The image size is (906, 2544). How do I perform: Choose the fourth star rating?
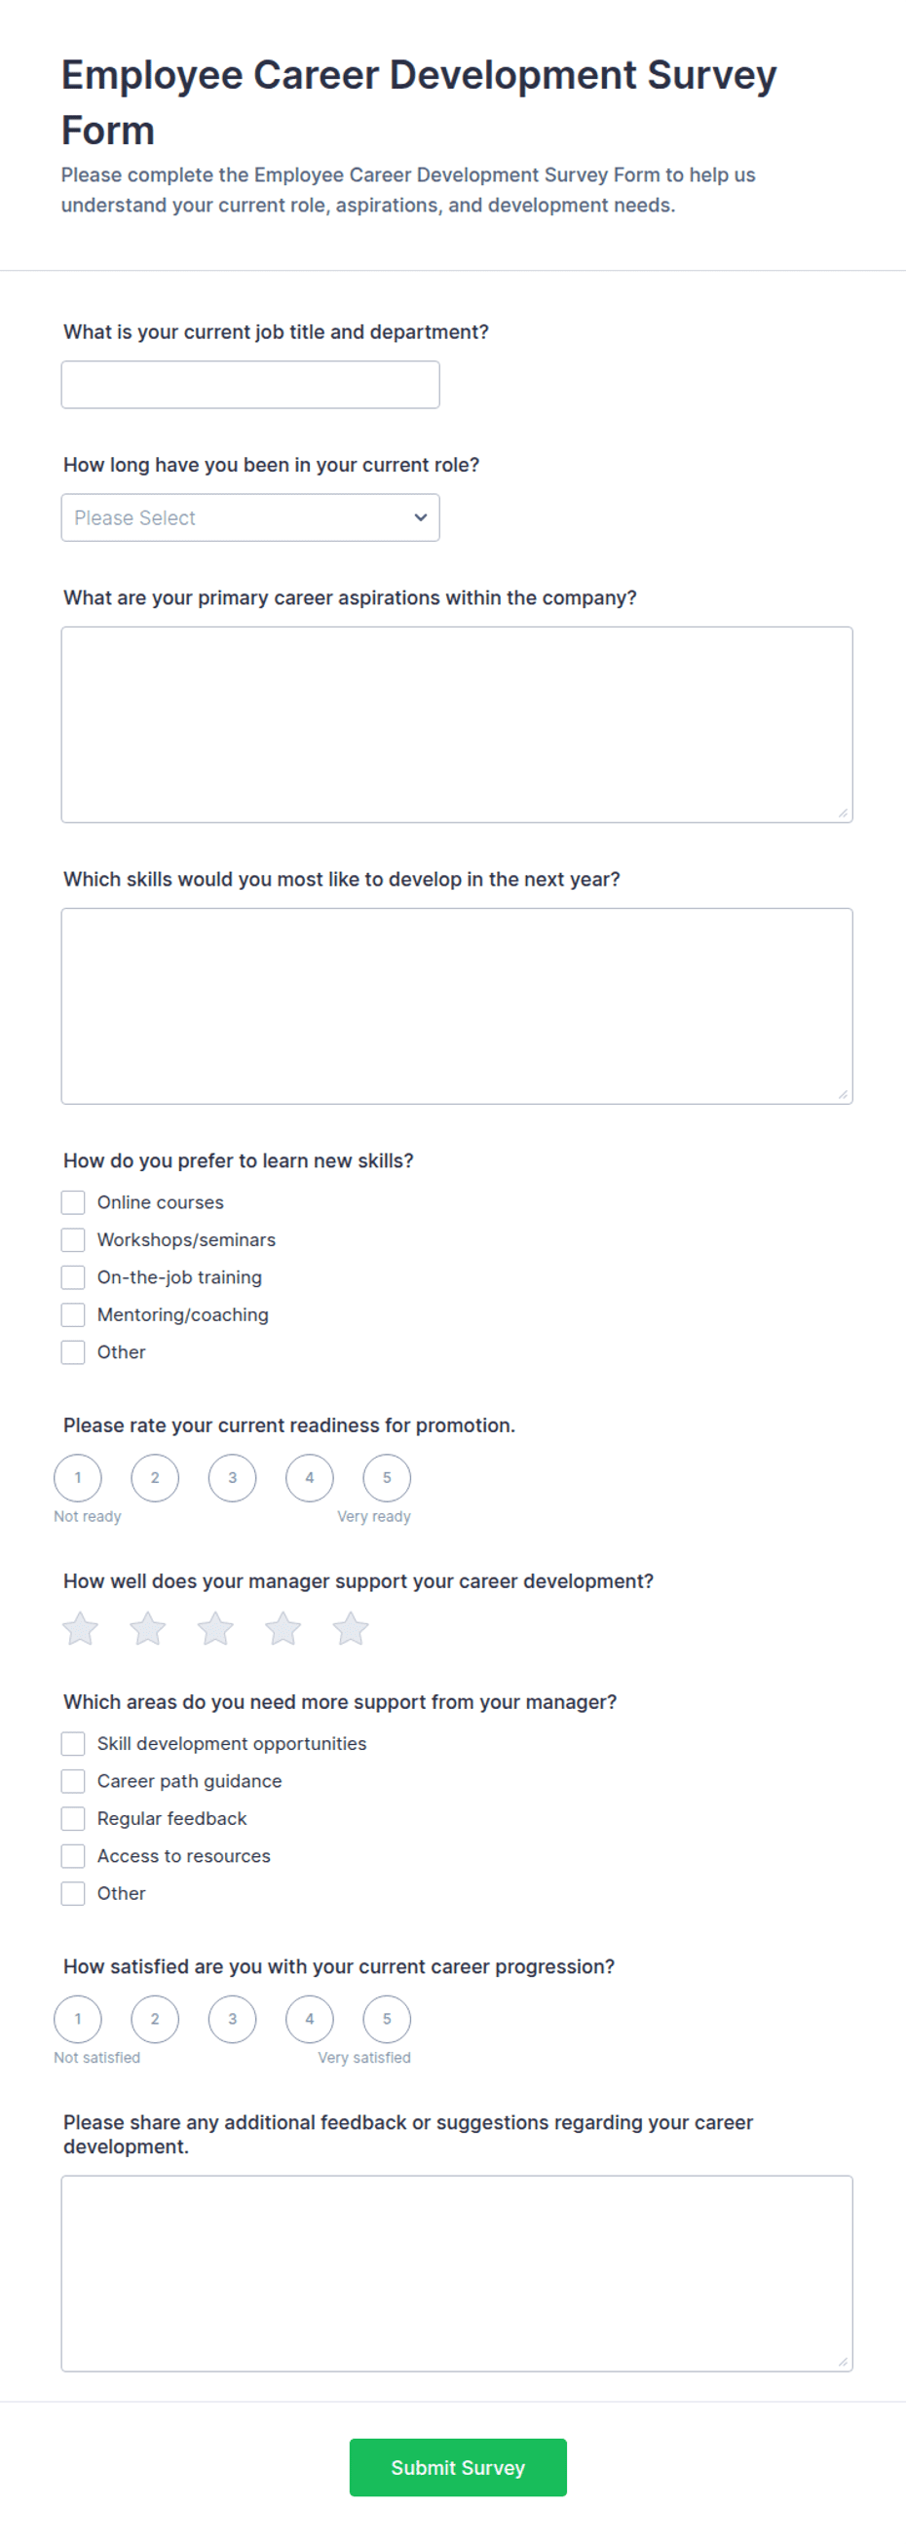click(283, 1628)
